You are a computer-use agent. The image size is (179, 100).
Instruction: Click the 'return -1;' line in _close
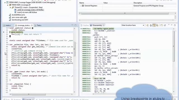[16, 88]
